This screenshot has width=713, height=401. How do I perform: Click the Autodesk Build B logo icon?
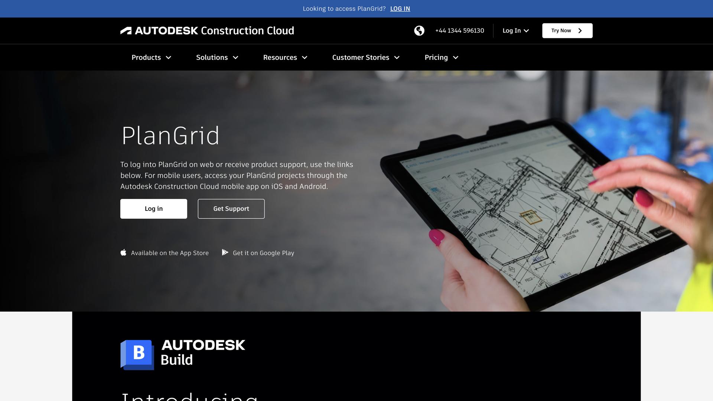pos(137,355)
